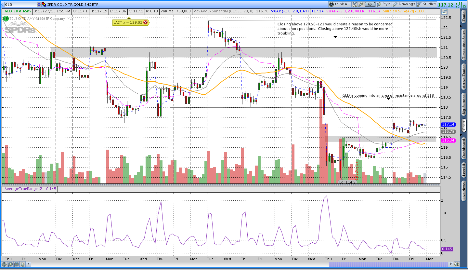Click the H: 117.19 high value
The image size is (468, 270).
[x=99, y=11]
